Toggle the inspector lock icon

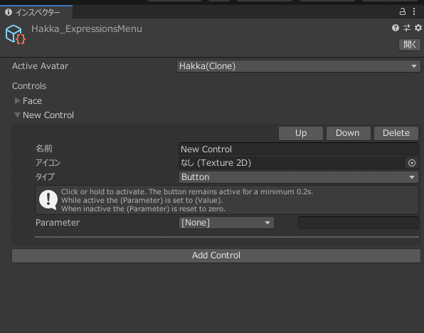(x=403, y=11)
